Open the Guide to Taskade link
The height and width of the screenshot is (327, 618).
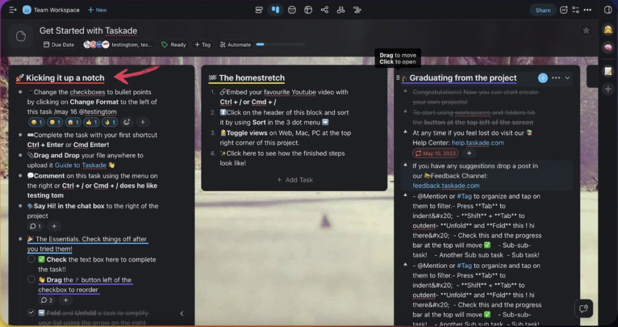[x=80, y=165]
